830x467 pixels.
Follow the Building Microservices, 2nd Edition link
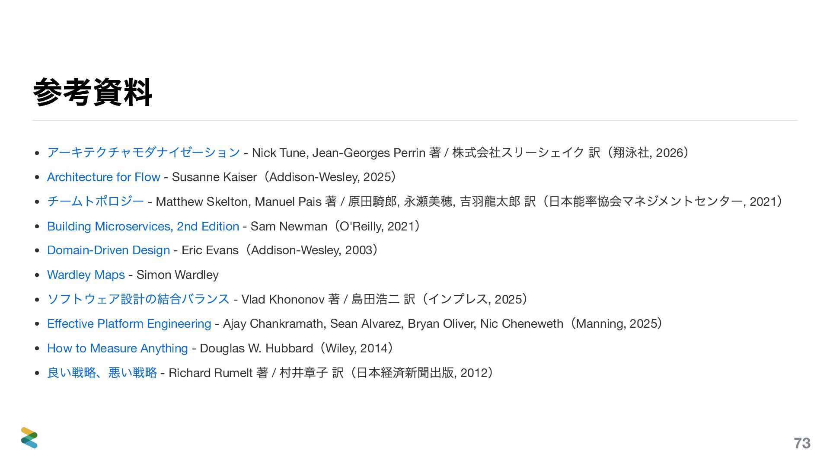pos(143,226)
